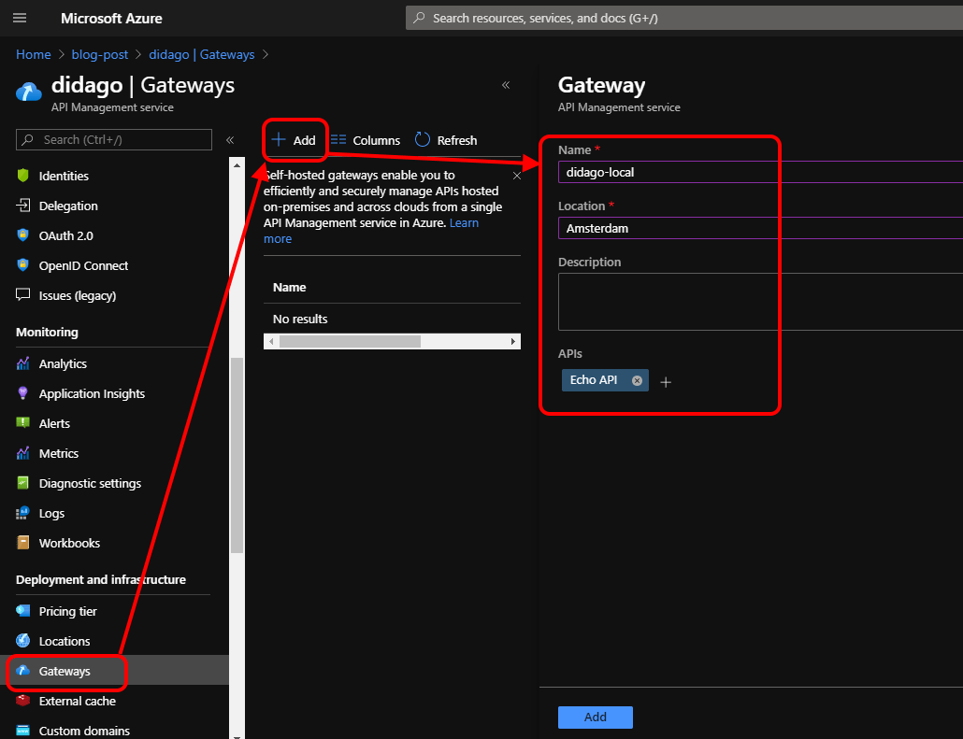Expand the didago | Gateways breadcrumb

201,54
